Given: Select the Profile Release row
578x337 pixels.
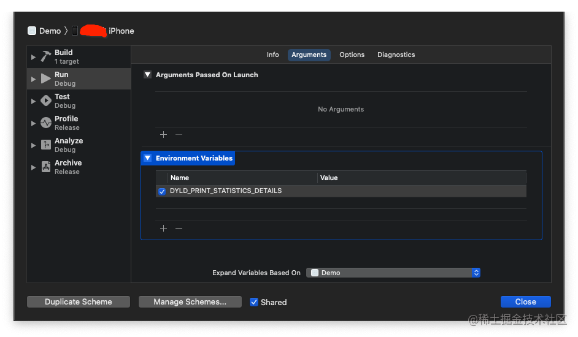Looking at the screenshot, I should 79,123.
